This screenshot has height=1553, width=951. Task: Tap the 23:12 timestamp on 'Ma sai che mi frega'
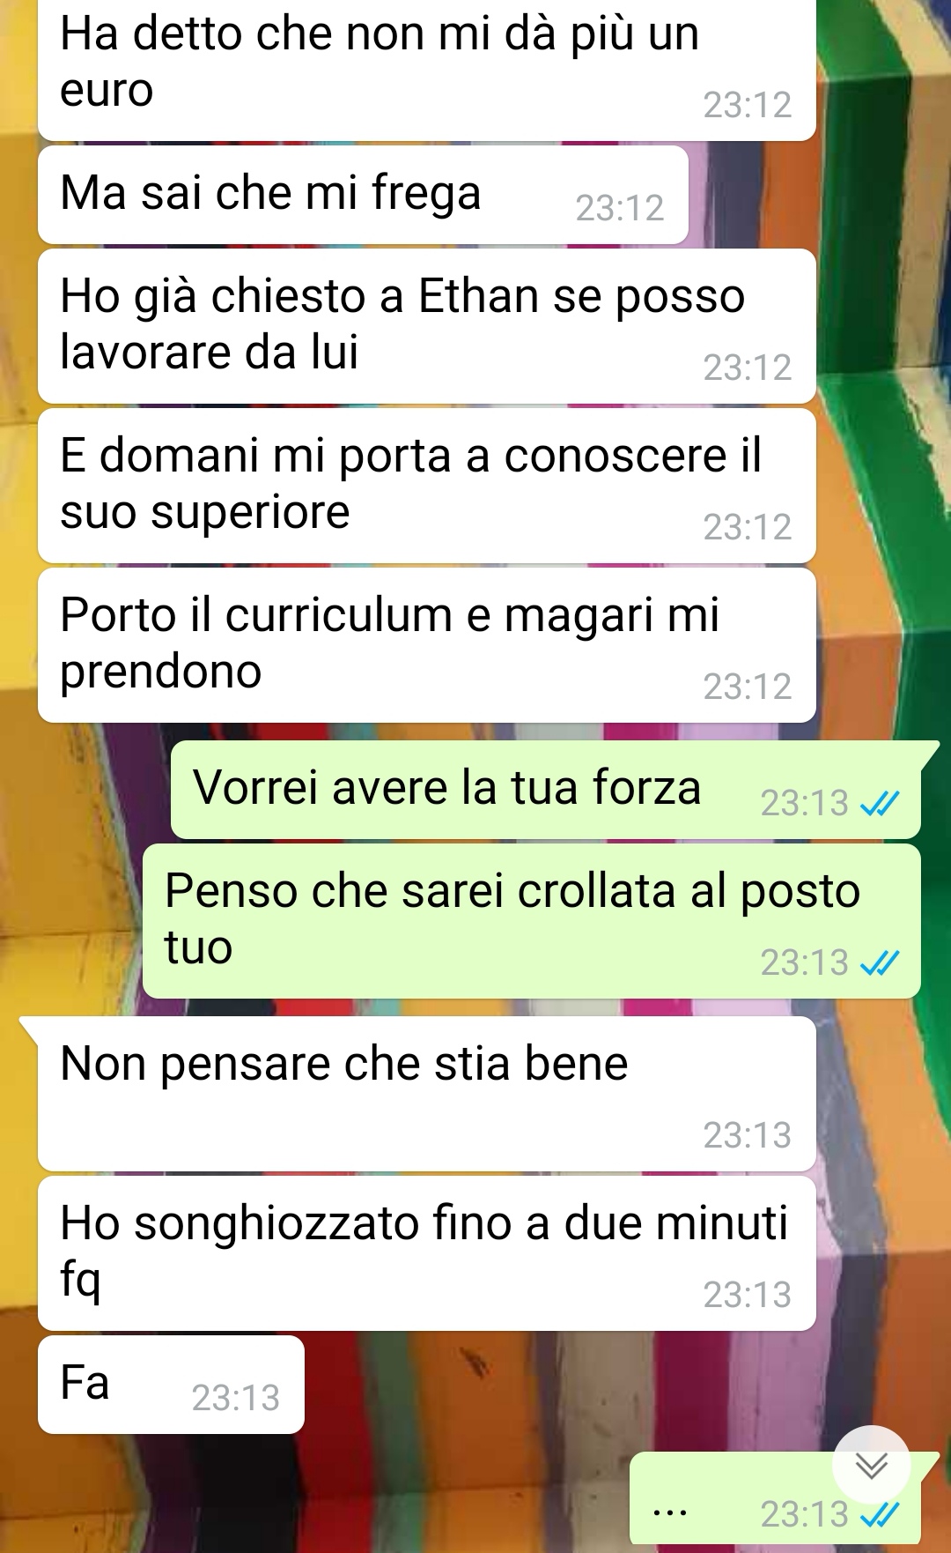click(620, 209)
